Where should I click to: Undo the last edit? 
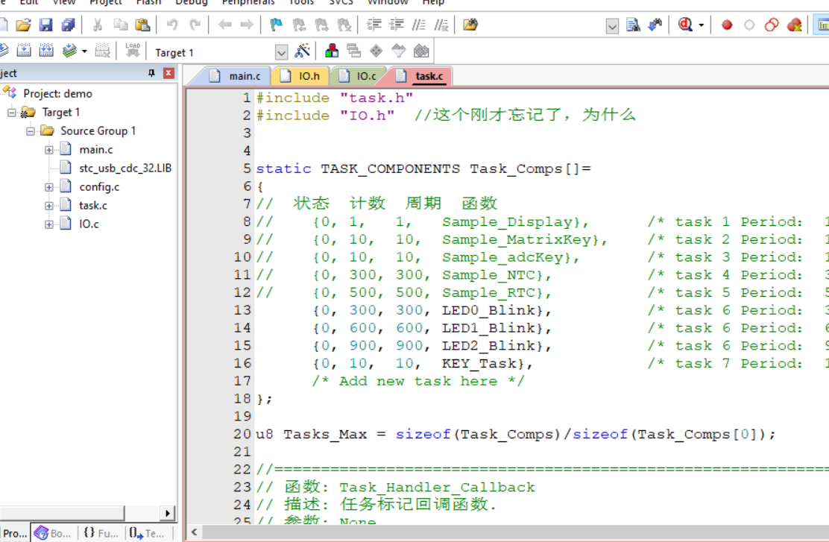[172, 25]
